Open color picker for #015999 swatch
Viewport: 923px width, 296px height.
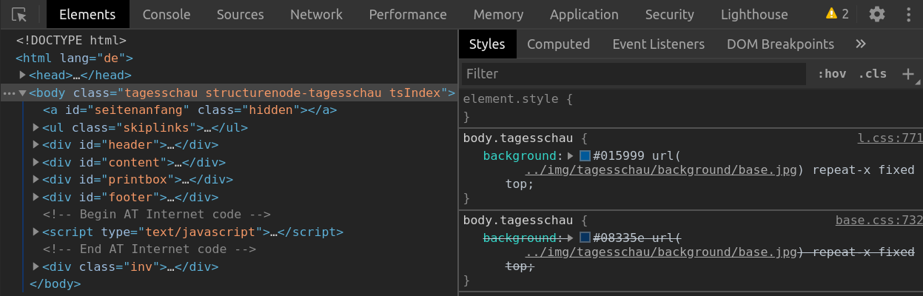point(585,156)
